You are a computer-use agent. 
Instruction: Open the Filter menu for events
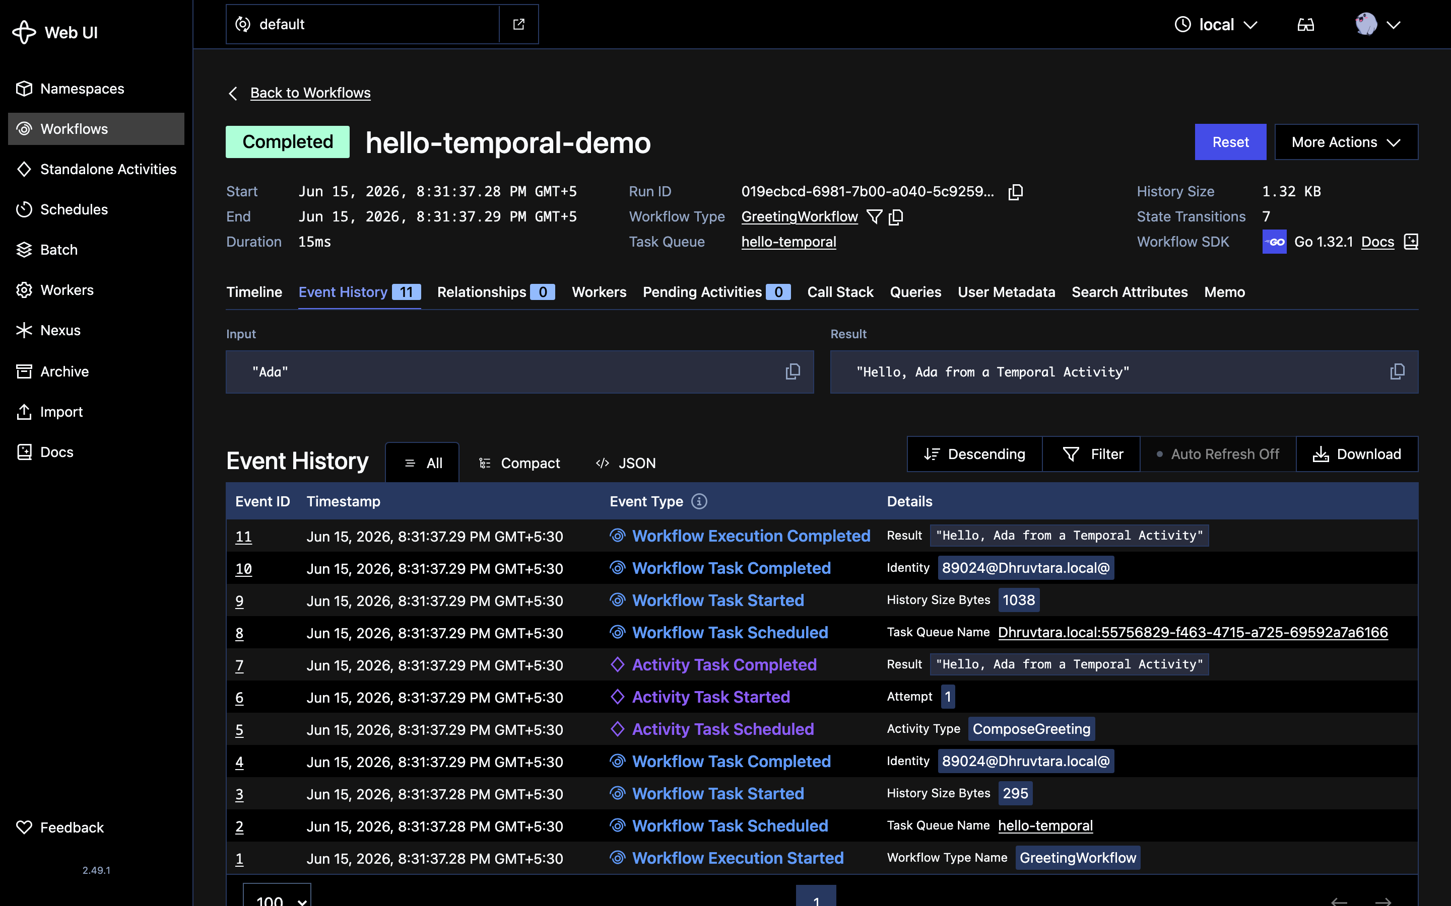[1091, 454]
